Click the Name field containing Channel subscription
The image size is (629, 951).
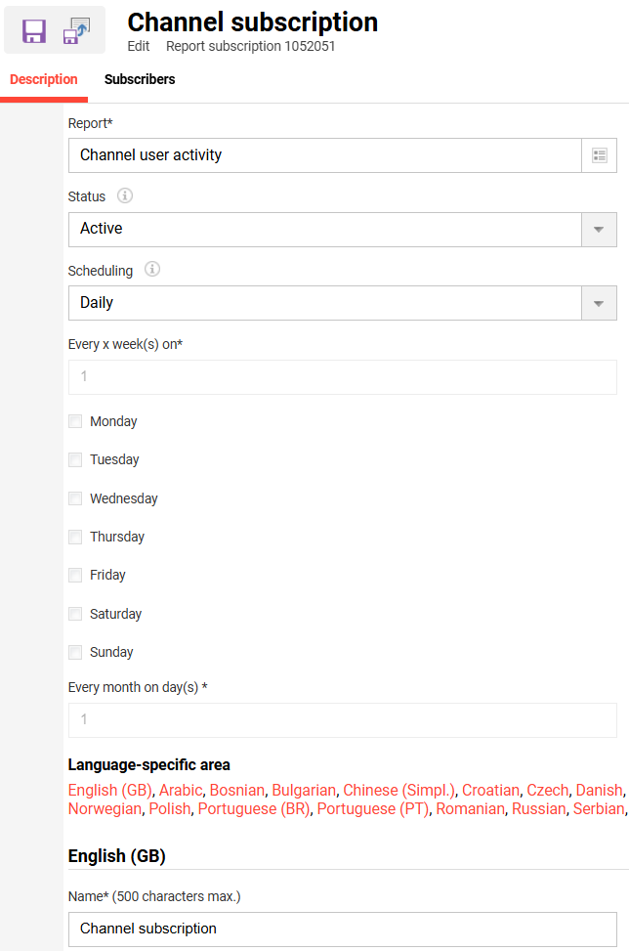(x=342, y=929)
